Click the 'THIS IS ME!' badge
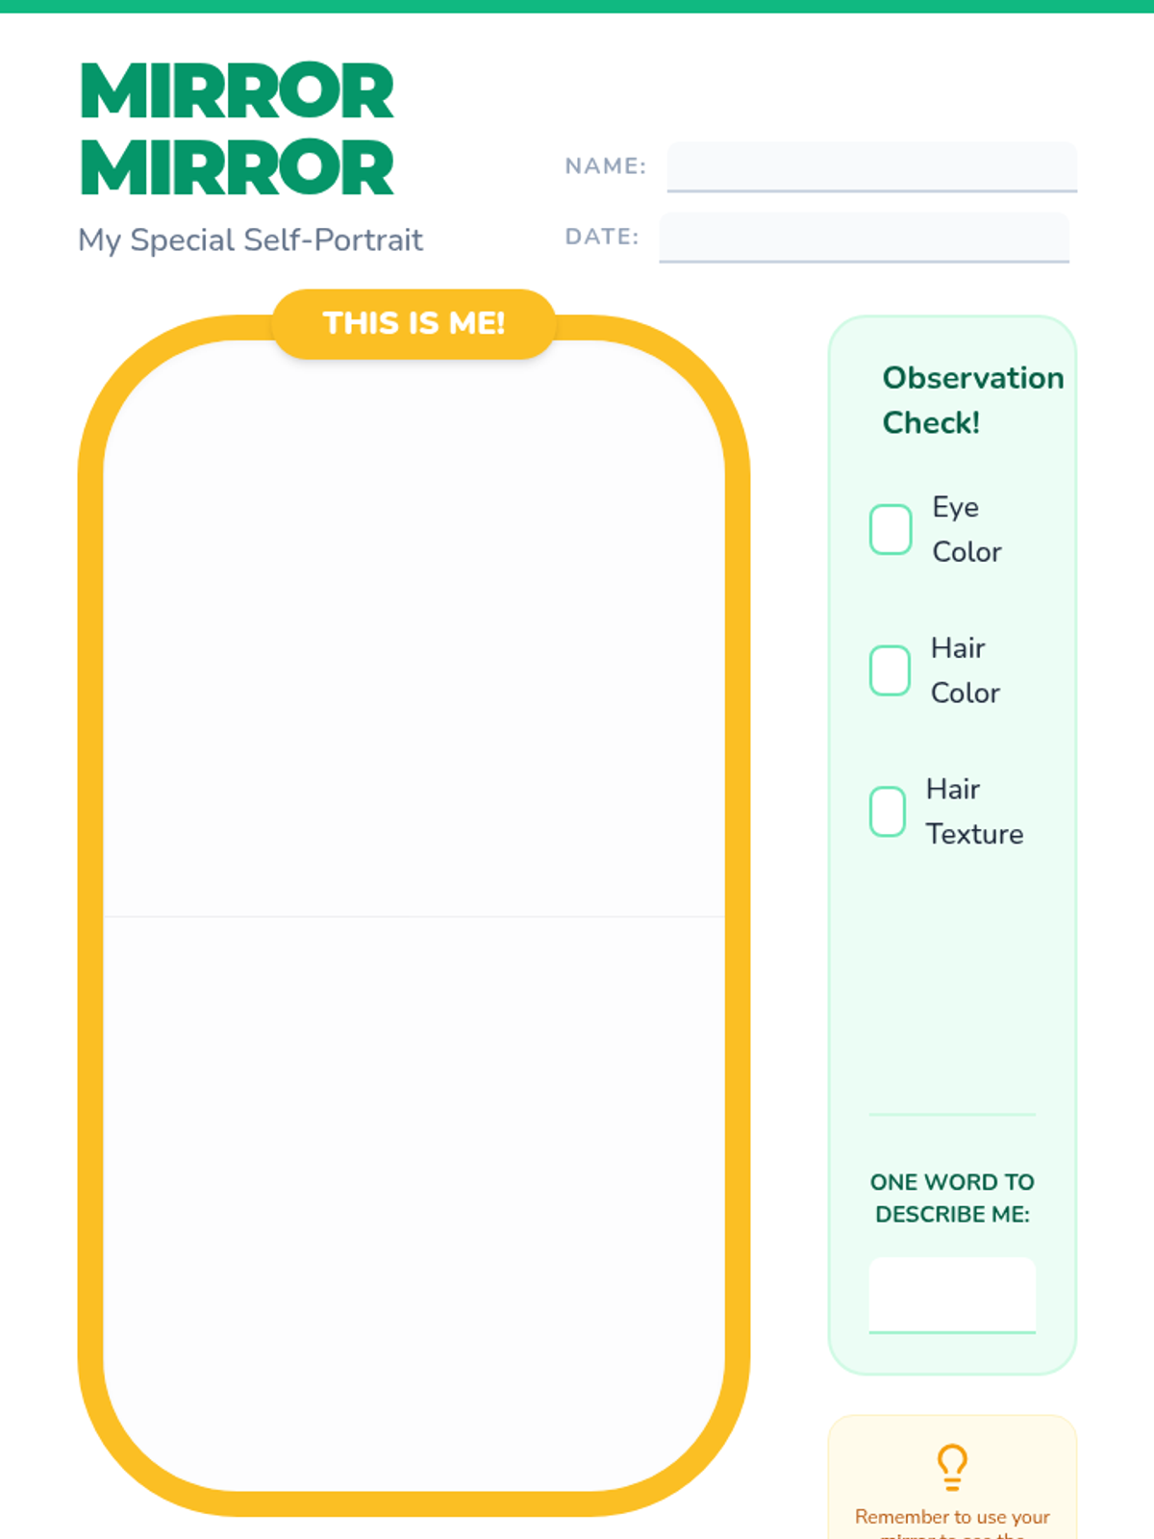The width and height of the screenshot is (1154, 1539). [x=414, y=323]
